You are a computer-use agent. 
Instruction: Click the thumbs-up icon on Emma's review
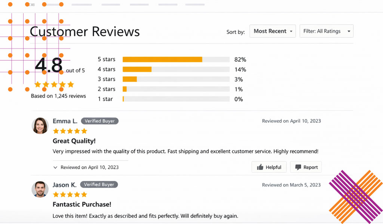tap(260, 167)
